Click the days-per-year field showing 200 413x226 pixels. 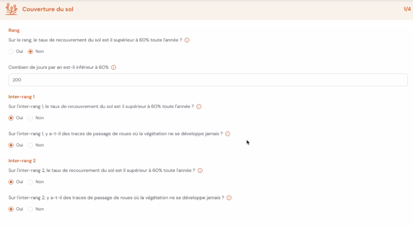208,80
